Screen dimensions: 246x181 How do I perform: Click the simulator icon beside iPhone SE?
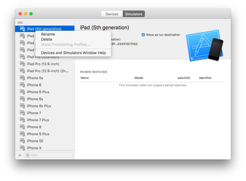click(22, 141)
